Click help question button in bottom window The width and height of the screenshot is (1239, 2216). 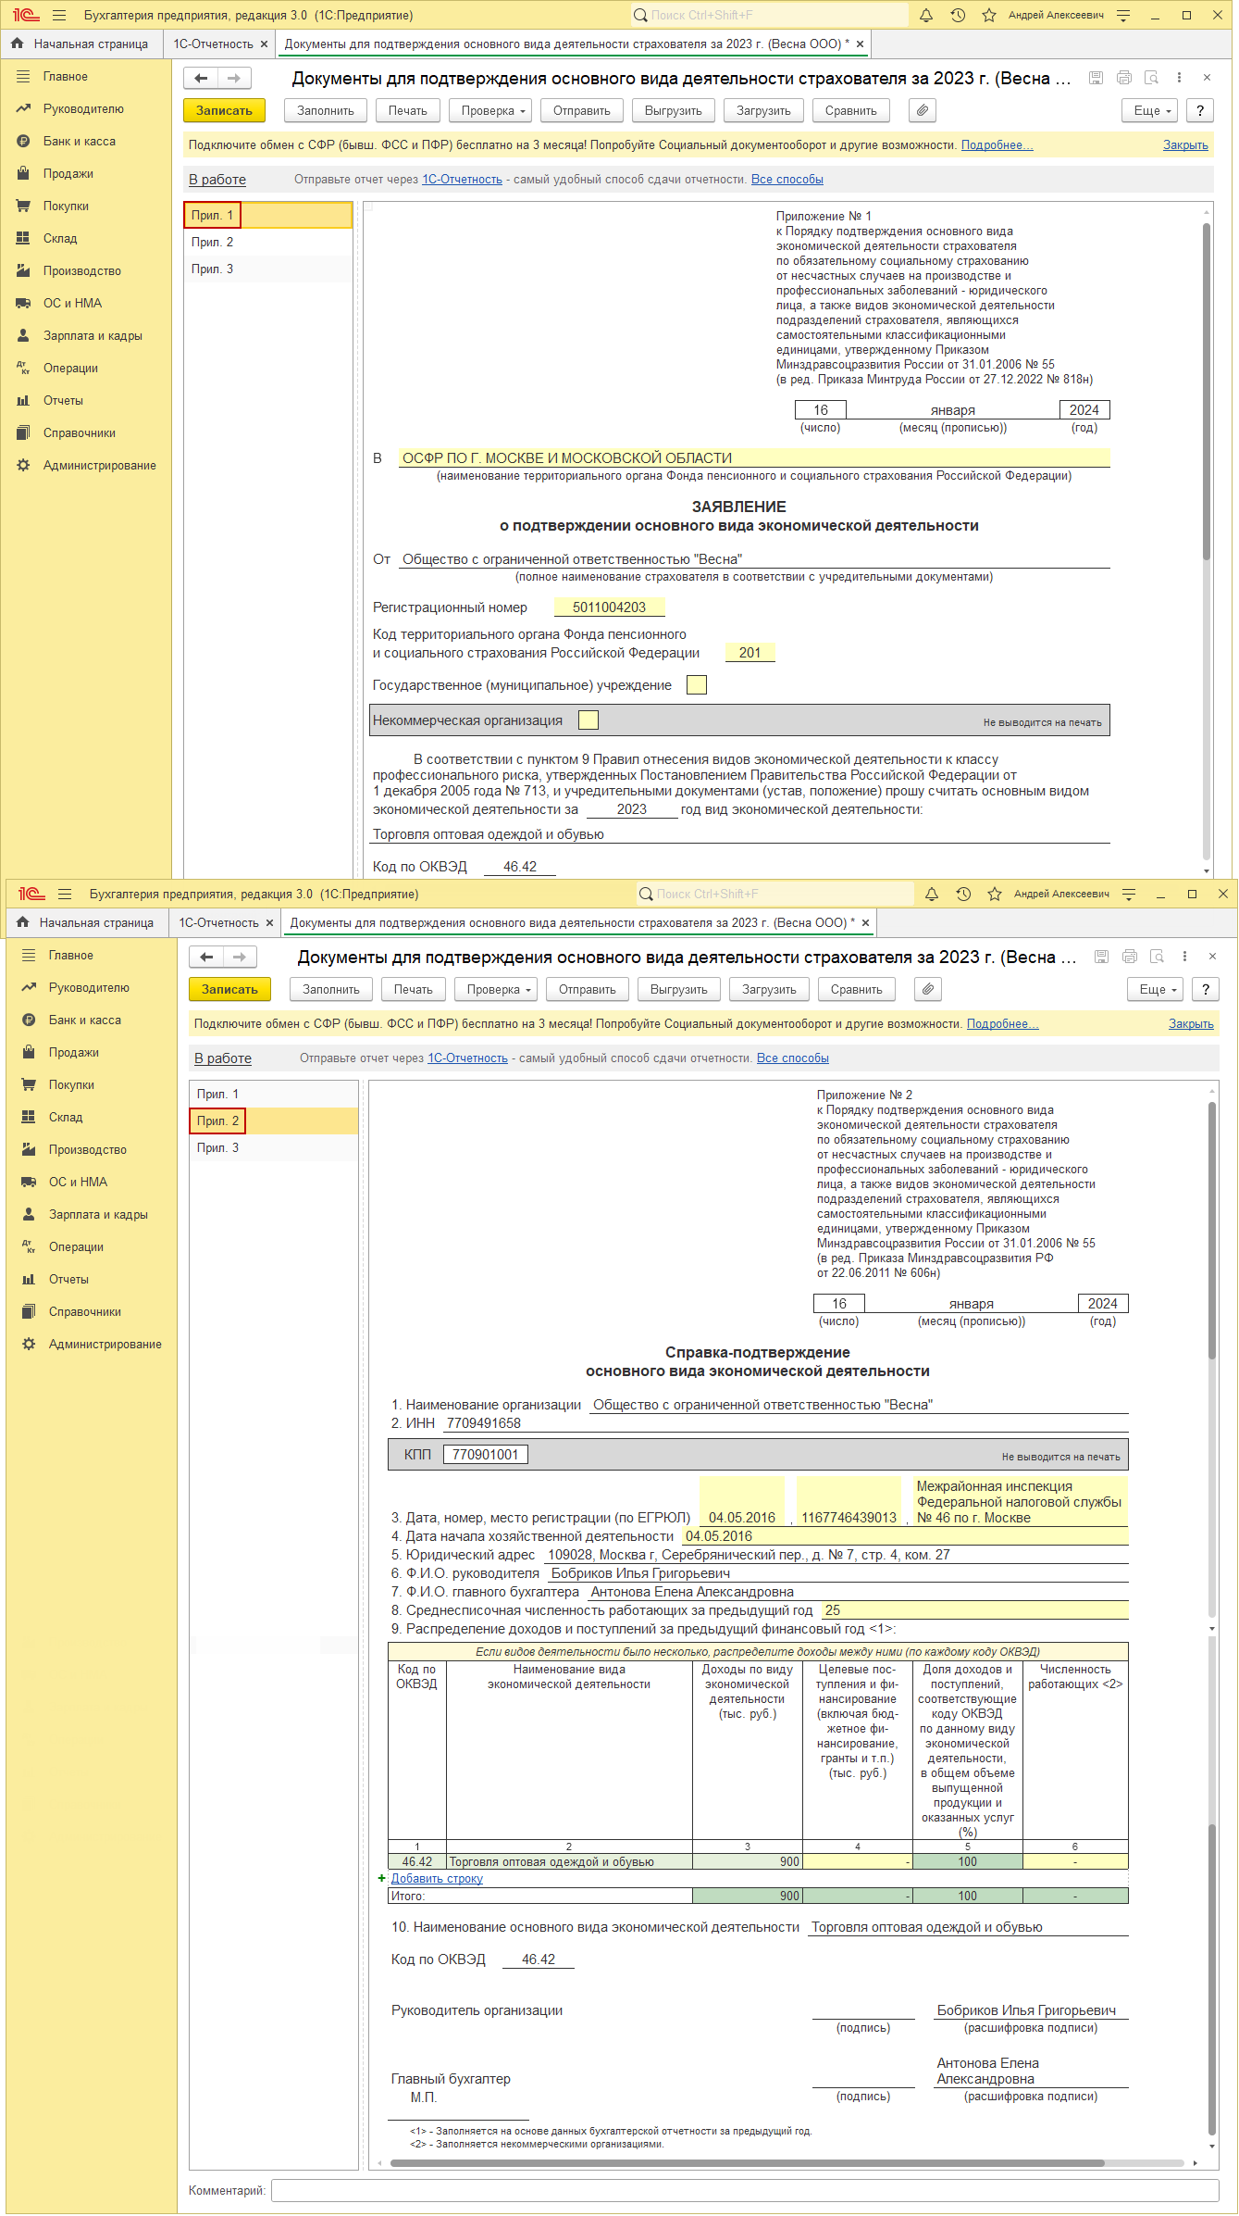point(1206,989)
